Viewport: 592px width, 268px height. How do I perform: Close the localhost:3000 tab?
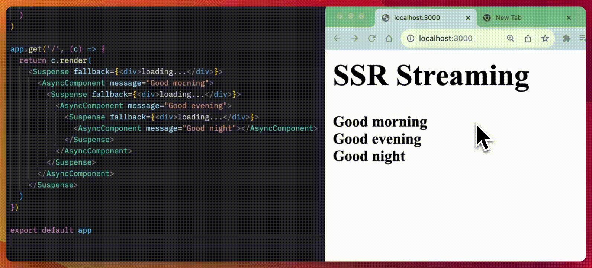[468, 18]
